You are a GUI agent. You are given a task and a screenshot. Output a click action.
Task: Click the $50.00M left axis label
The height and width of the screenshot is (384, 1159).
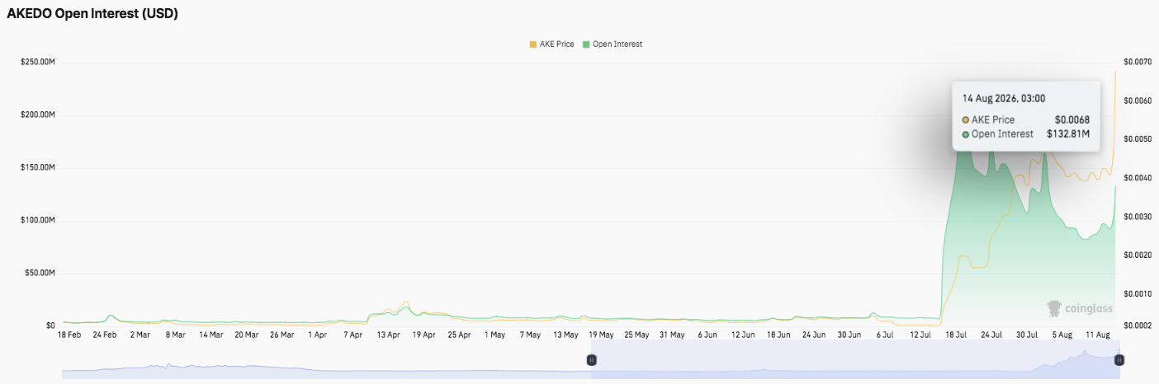coord(40,273)
